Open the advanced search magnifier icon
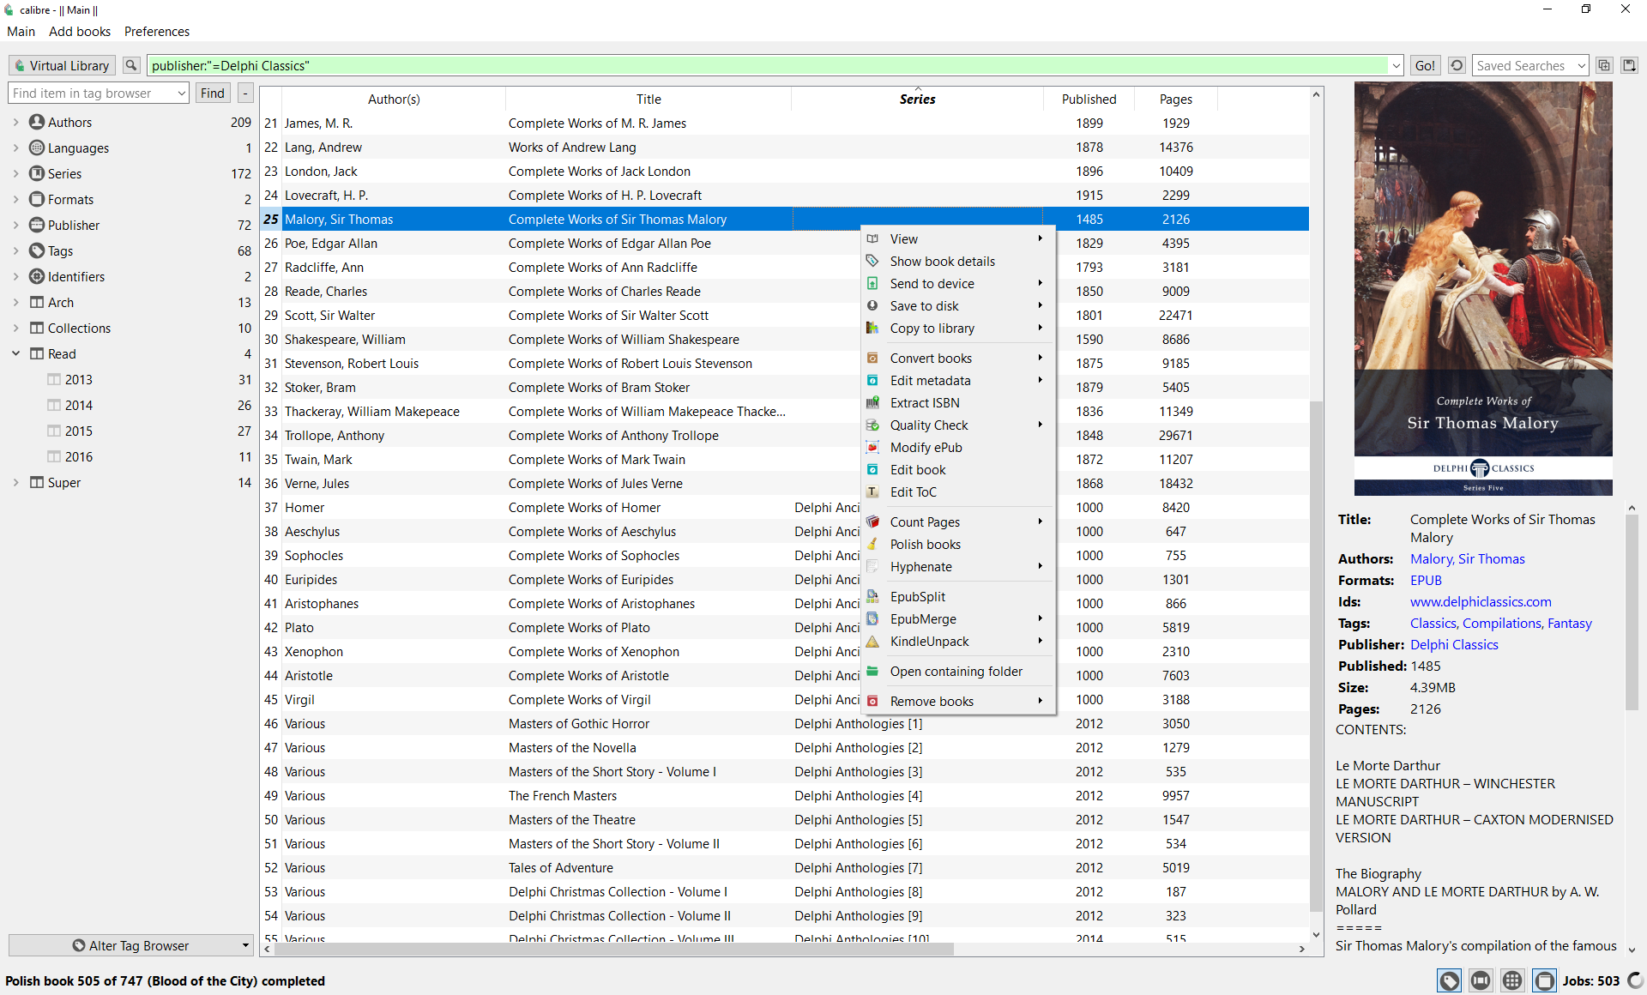 (x=131, y=66)
